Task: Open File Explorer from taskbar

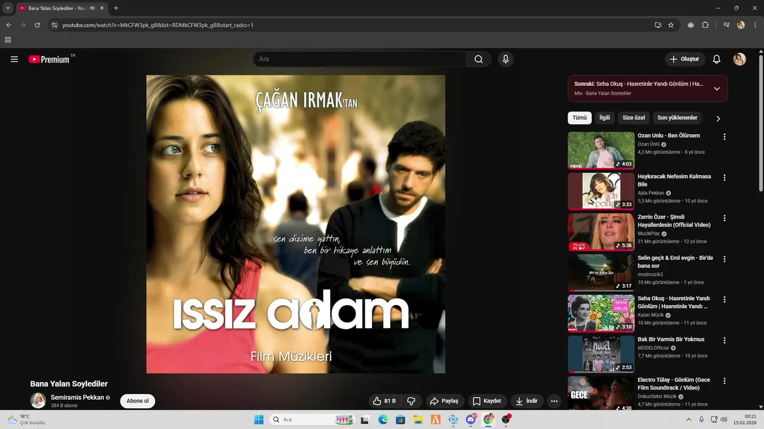Action: (x=418, y=419)
